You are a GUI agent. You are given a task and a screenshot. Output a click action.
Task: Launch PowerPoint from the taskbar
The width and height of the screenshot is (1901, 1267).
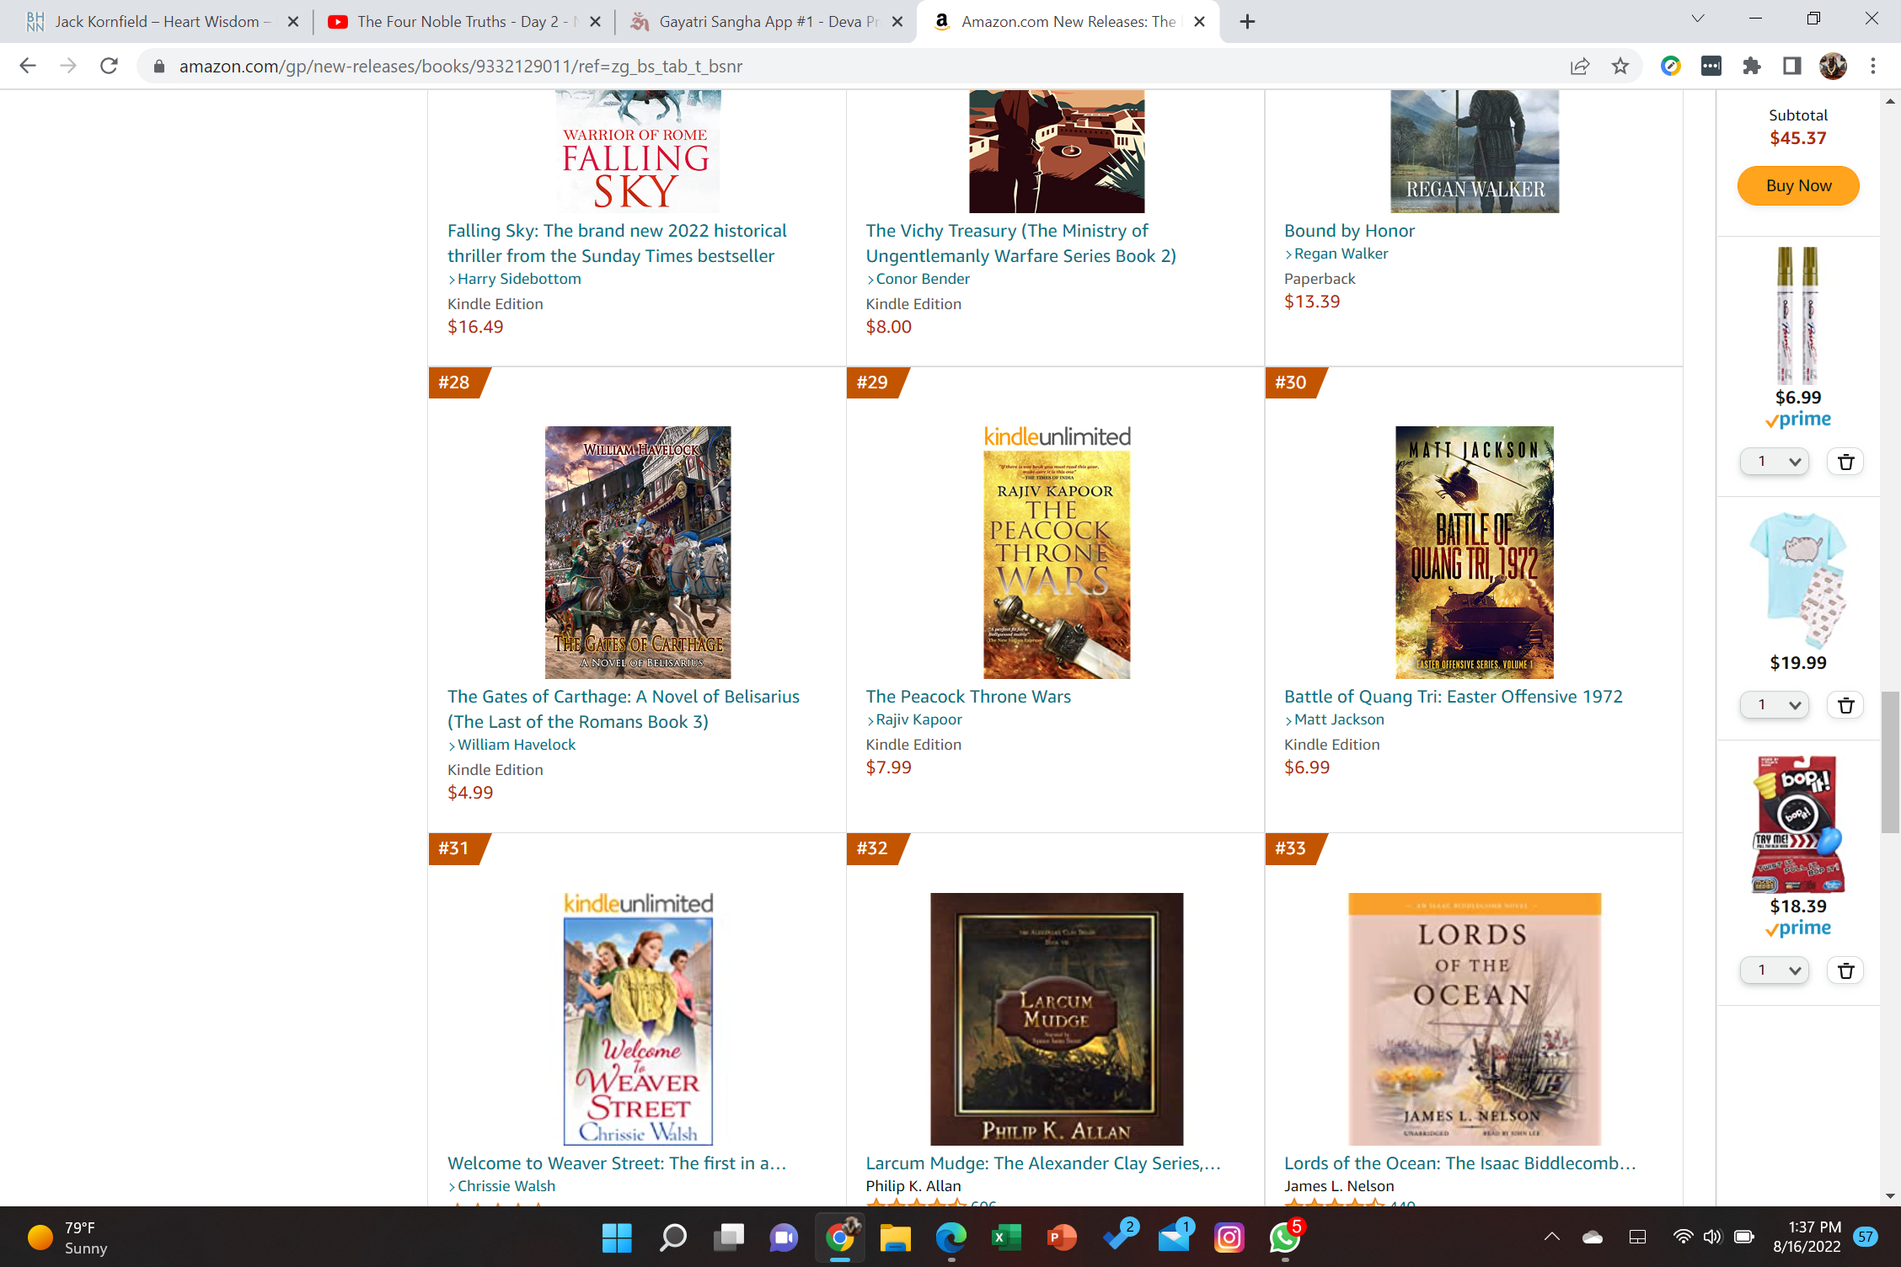1062,1237
